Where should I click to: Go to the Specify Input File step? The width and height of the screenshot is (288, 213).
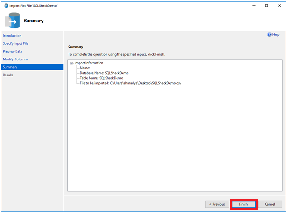pyautogui.click(x=16, y=43)
